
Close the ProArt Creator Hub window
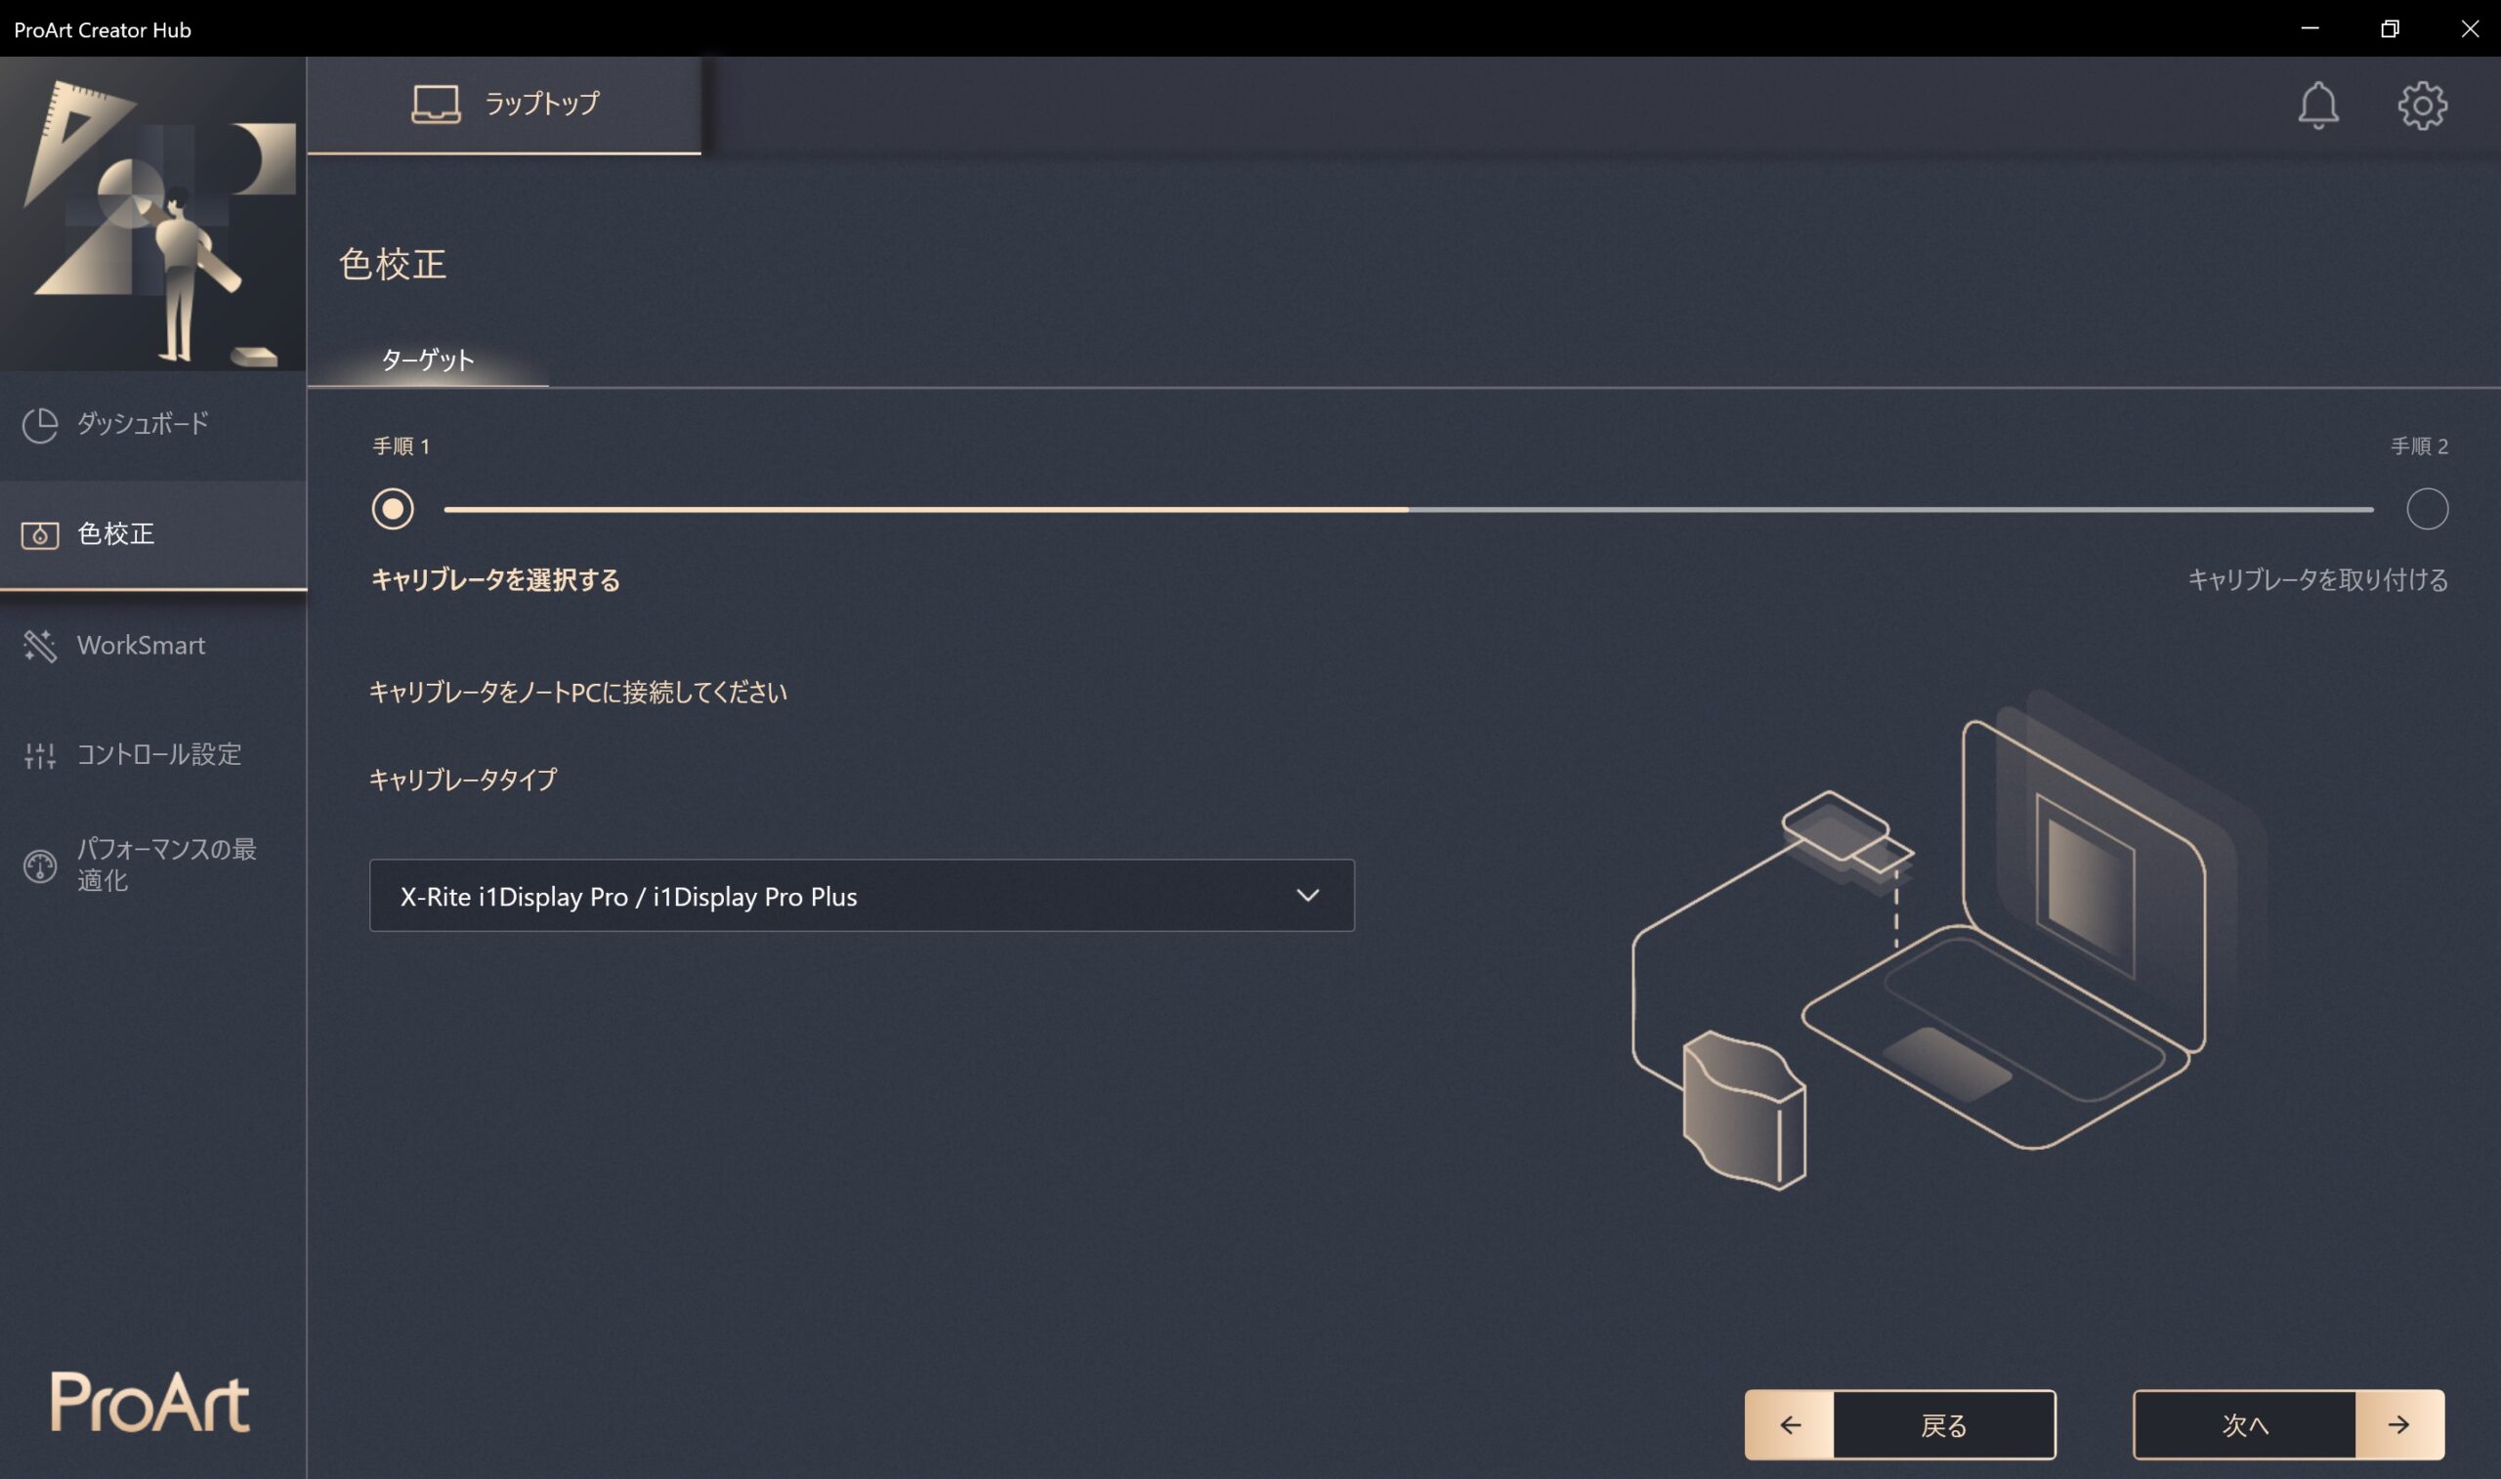tap(2469, 29)
